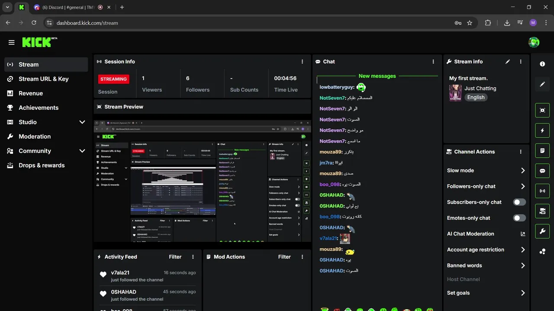The width and height of the screenshot is (554, 311).
Task: Toggle the chat bubble icon in right sidebar
Action: tap(542, 171)
